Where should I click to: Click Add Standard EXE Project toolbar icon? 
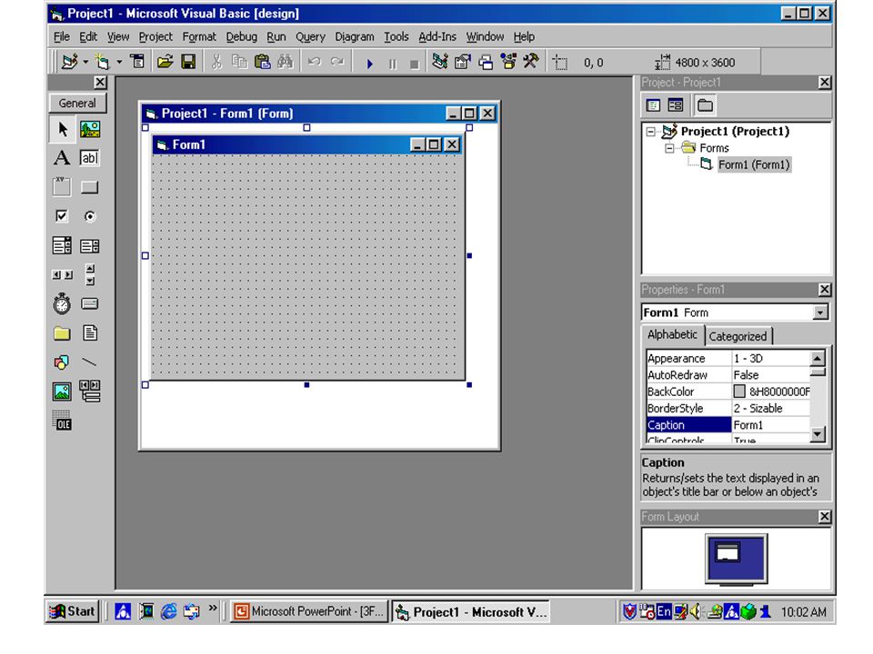point(70,62)
